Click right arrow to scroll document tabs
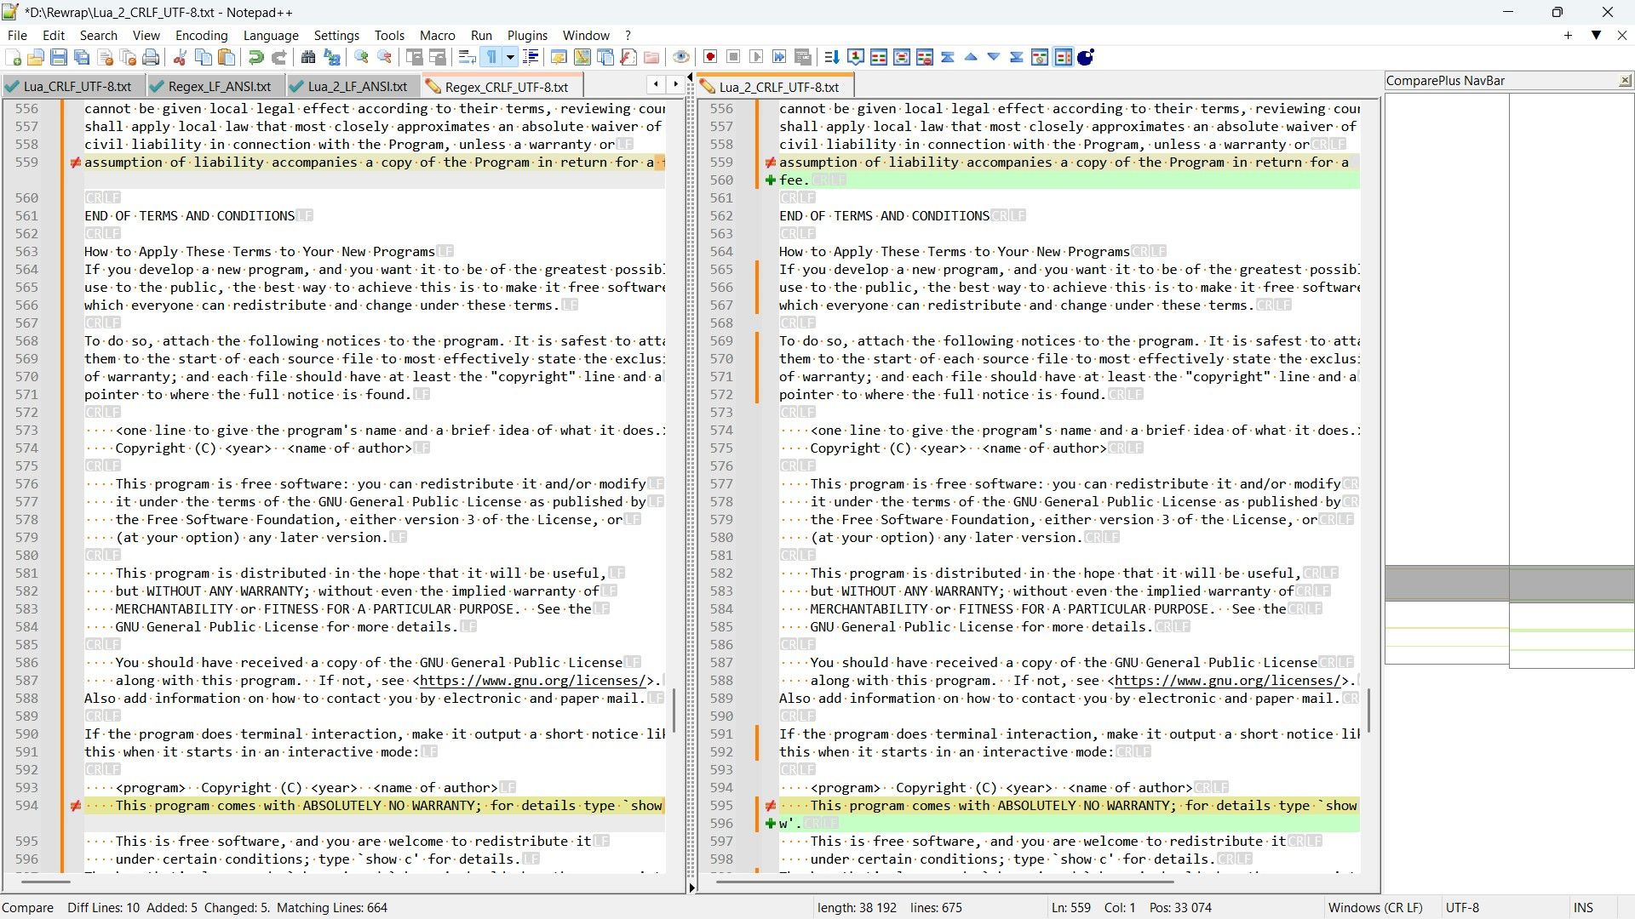Screen dimensions: 1635x919 676,83
